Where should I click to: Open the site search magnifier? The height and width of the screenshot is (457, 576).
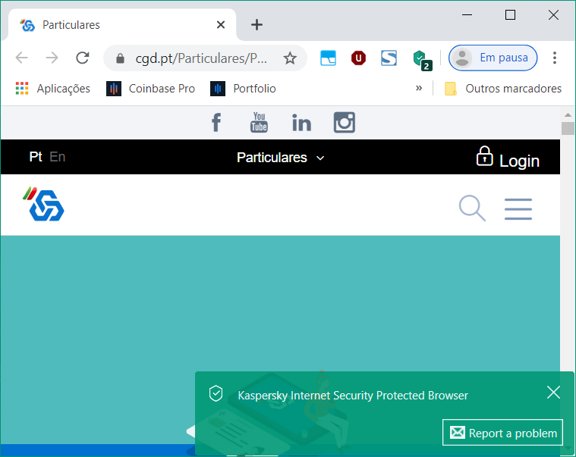click(472, 208)
